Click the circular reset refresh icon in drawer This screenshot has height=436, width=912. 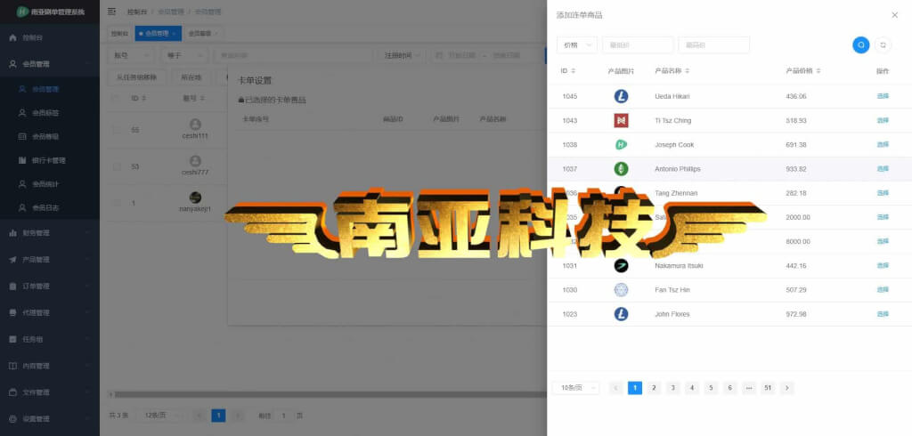click(x=883, y=44)
